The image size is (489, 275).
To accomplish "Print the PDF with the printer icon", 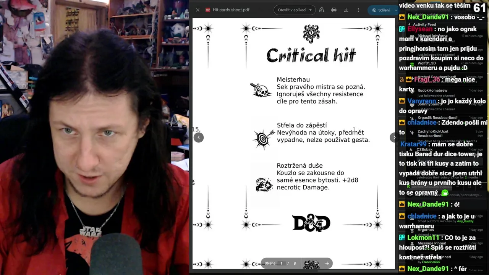I will pos(334,10).
